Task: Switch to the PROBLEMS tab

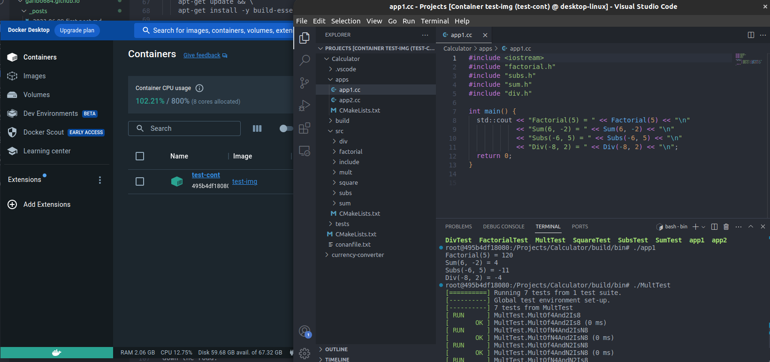Action: [458, 226]
